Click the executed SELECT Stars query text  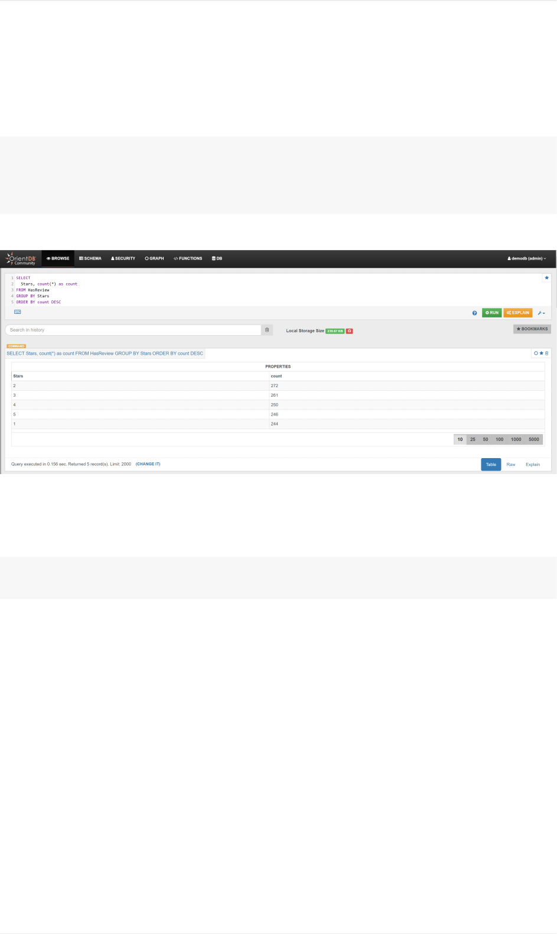[105, 354]
